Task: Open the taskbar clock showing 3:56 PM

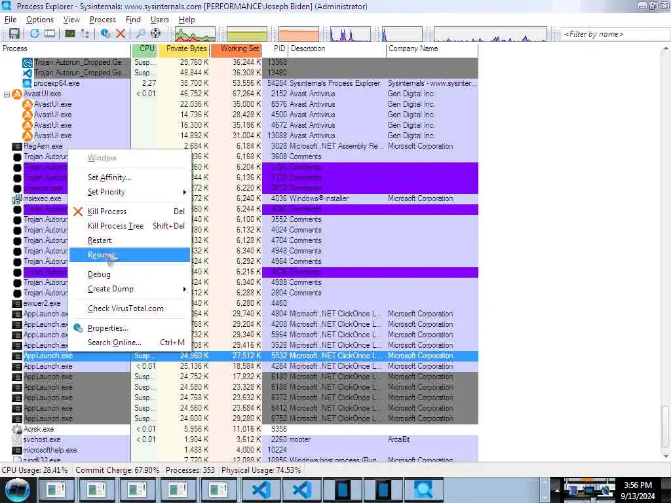Action: (x=639, y=490)
